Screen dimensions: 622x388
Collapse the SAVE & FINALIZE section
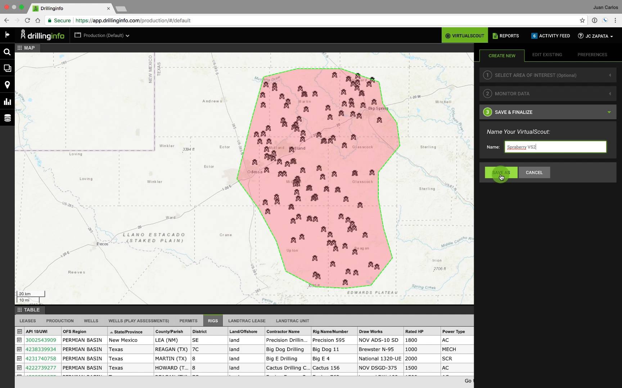(609, 112)
